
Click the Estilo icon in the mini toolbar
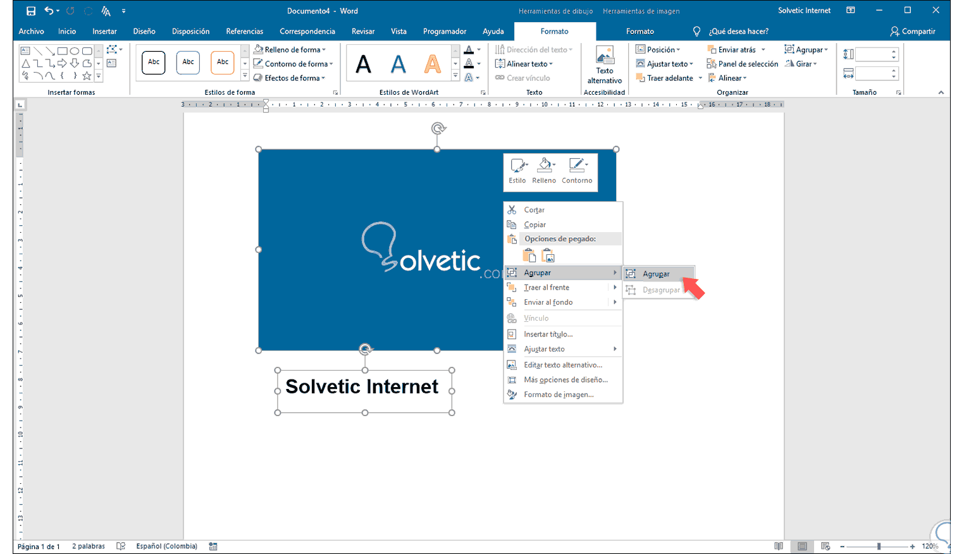point(517,171)
